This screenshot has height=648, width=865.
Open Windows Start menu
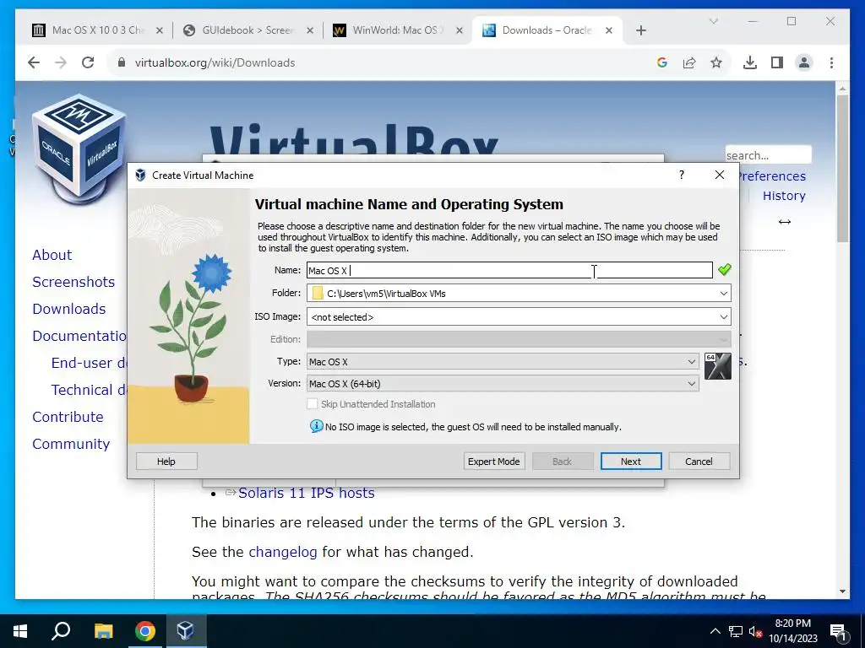click(x=20, y=631)
